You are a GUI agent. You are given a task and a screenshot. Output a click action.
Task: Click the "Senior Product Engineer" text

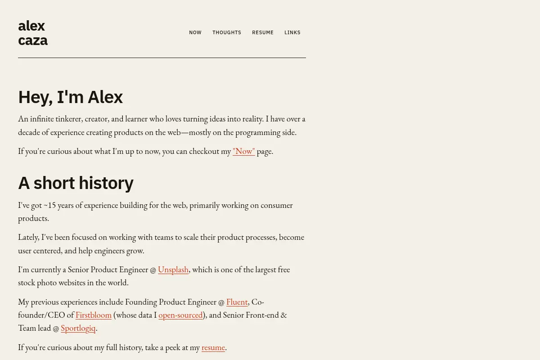coord(108,270)
